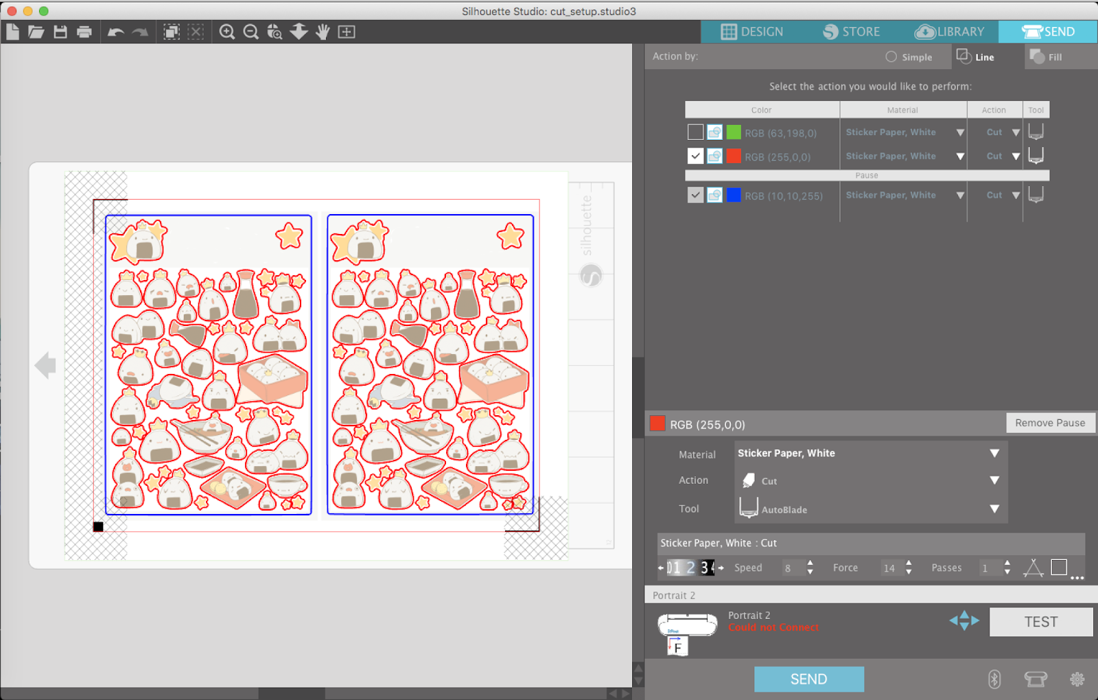Create a new document from the toolbar

tap(12, 32)
